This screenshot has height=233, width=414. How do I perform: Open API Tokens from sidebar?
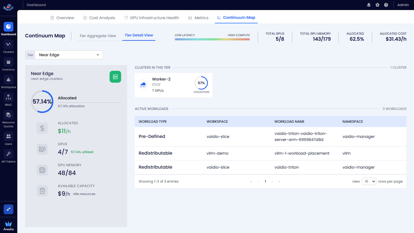pos(8,154)
